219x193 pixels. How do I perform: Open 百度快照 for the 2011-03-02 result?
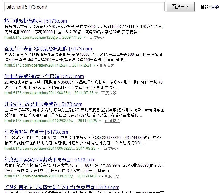112,176
